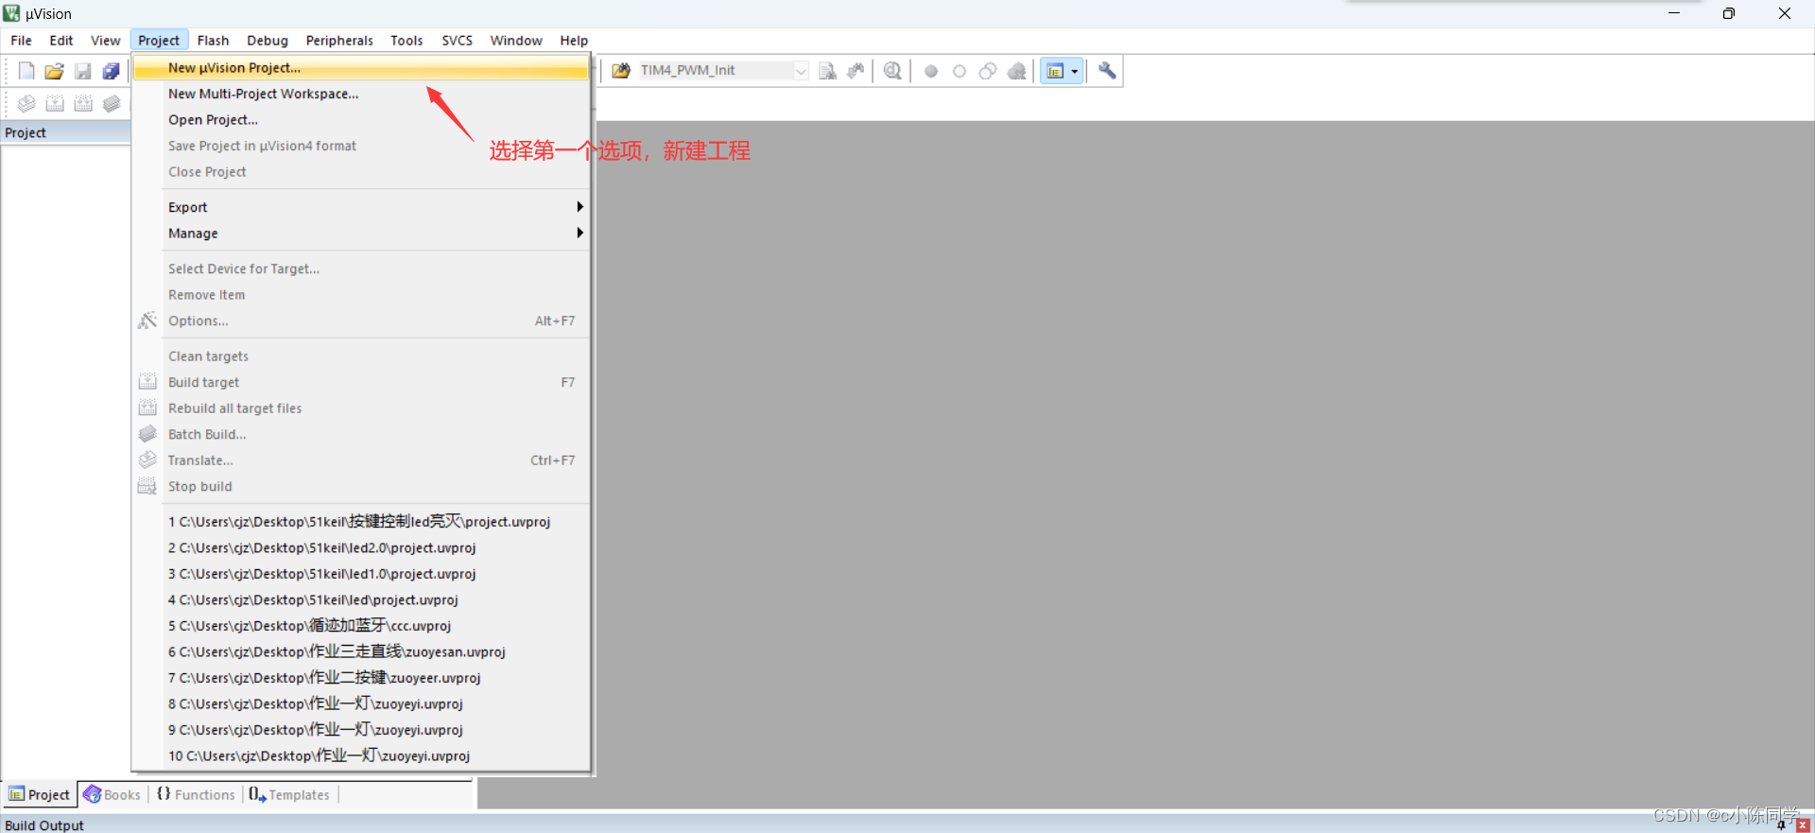This screenshot has width=1815, height=833.
Task: Click the Rebuild all target files menu icon
Action: [147, 408]
